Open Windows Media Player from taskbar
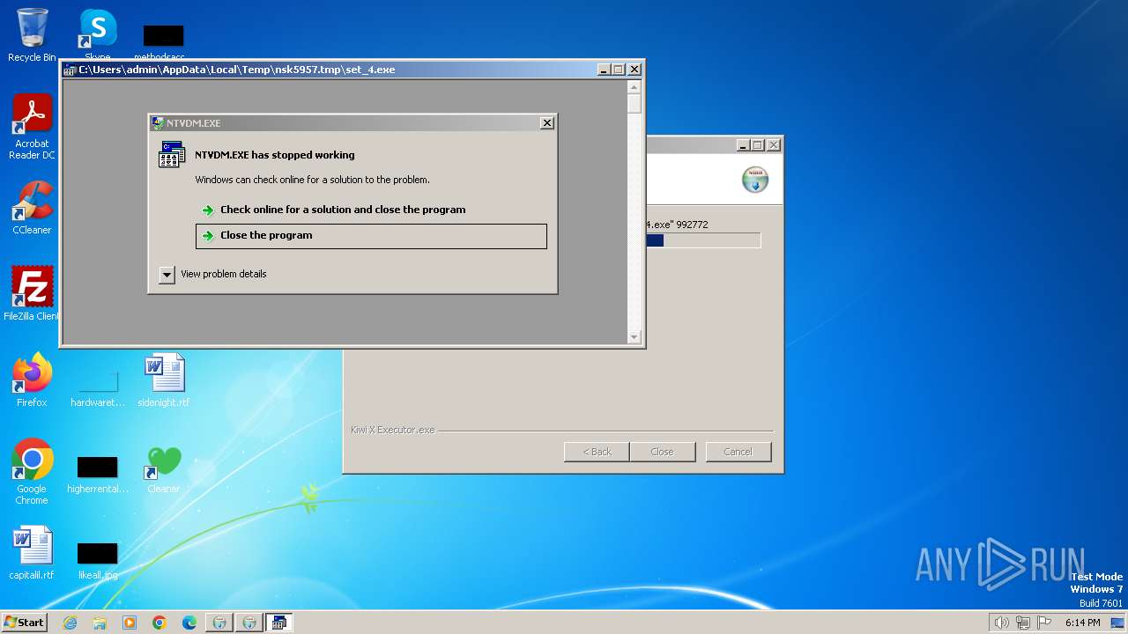Viewport: 1128px width, 634px height. point(130,623)
